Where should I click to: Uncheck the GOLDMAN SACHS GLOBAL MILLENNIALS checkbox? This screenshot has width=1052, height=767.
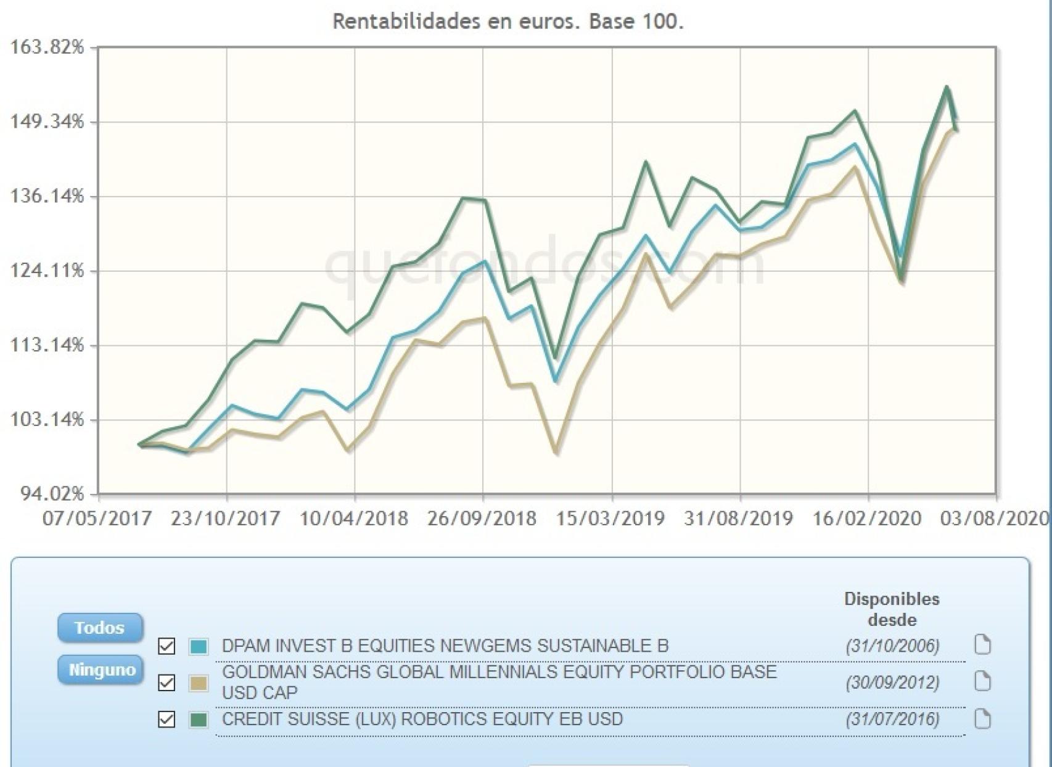(x=166, y=683)
